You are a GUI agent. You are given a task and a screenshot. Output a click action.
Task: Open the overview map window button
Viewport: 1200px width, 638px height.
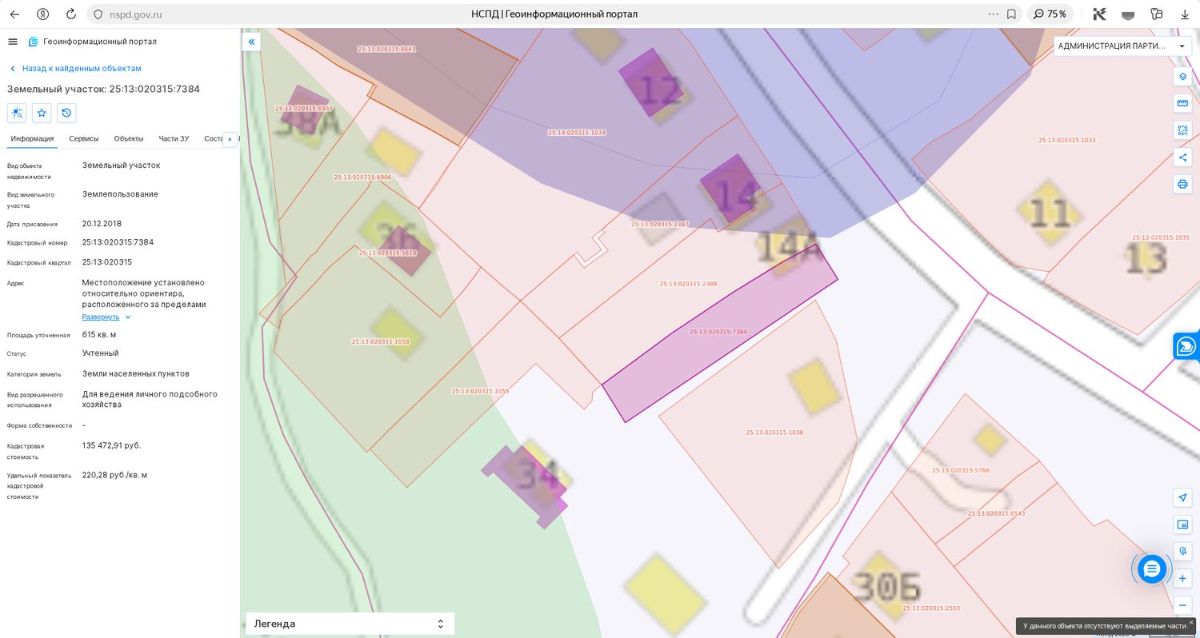pos(1182,524)
